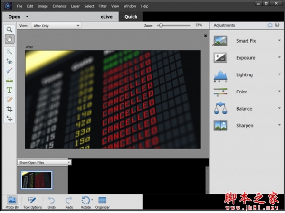Expand the Balance adjustment arrow

279,108
